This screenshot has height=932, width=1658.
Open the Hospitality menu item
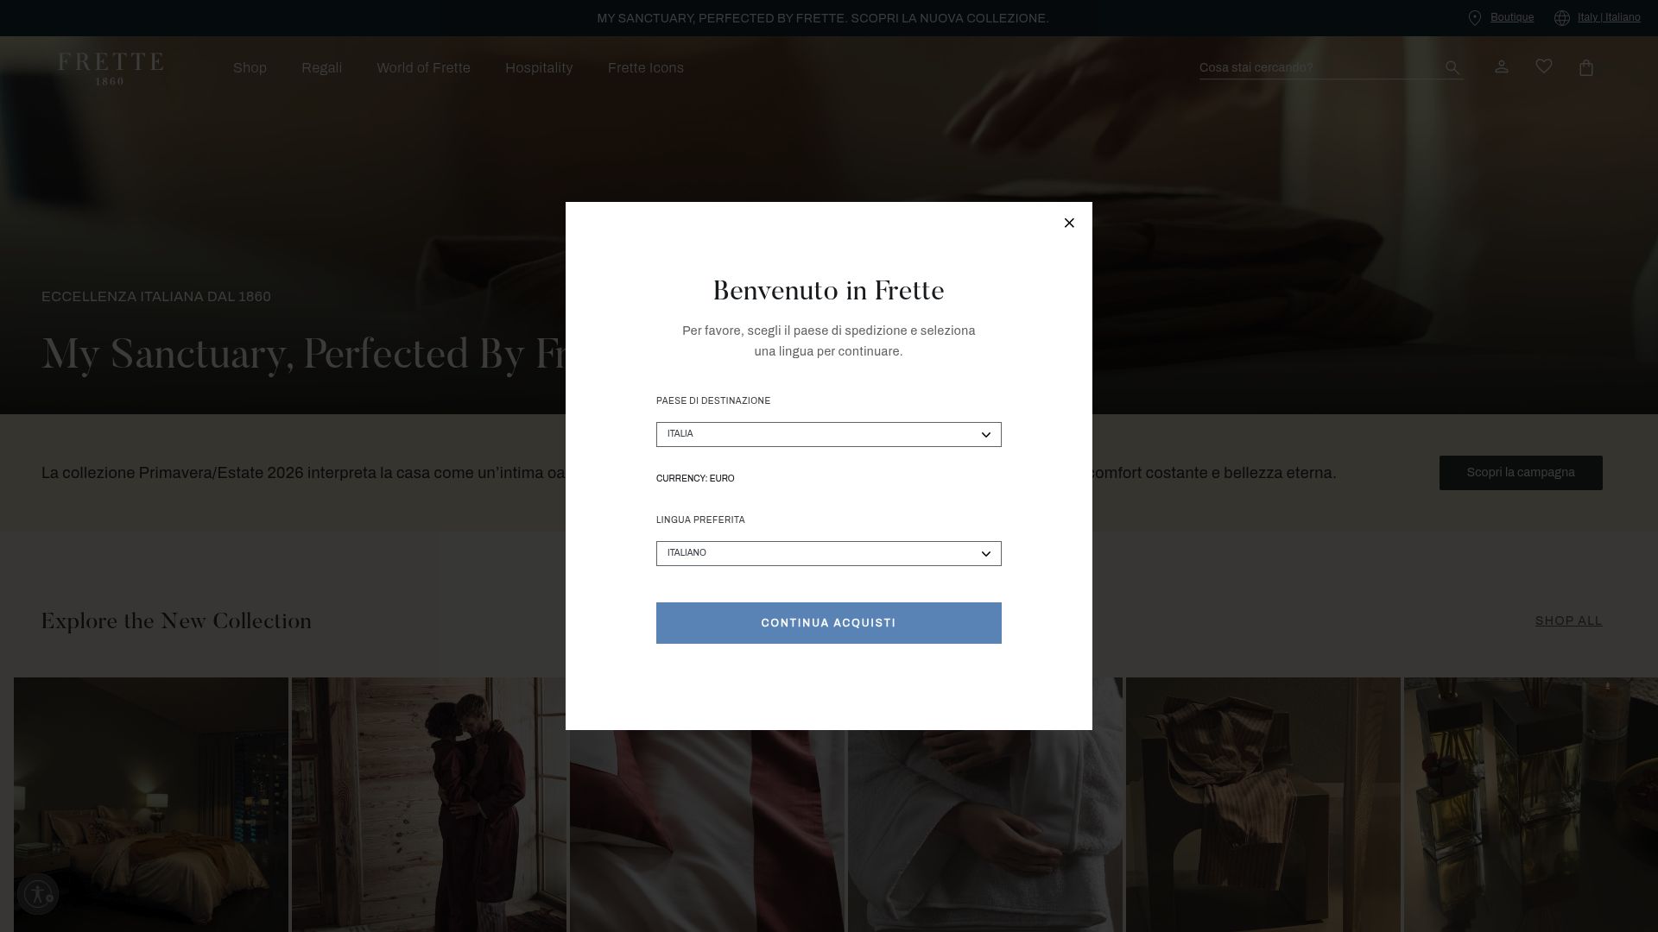tap(539, 68)
